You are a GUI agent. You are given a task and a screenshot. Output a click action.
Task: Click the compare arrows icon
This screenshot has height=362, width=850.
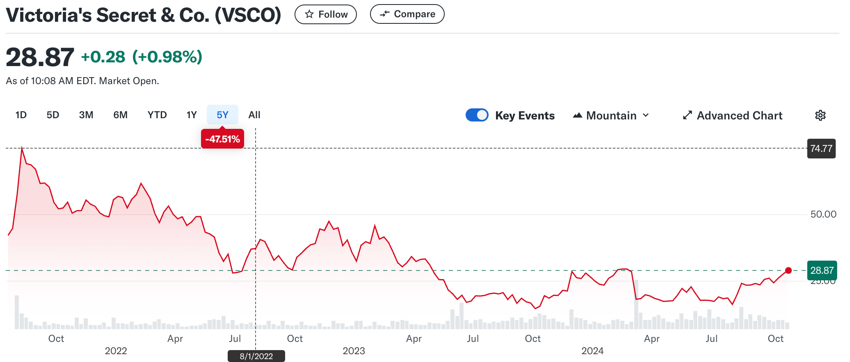click(x=384, y=14)
